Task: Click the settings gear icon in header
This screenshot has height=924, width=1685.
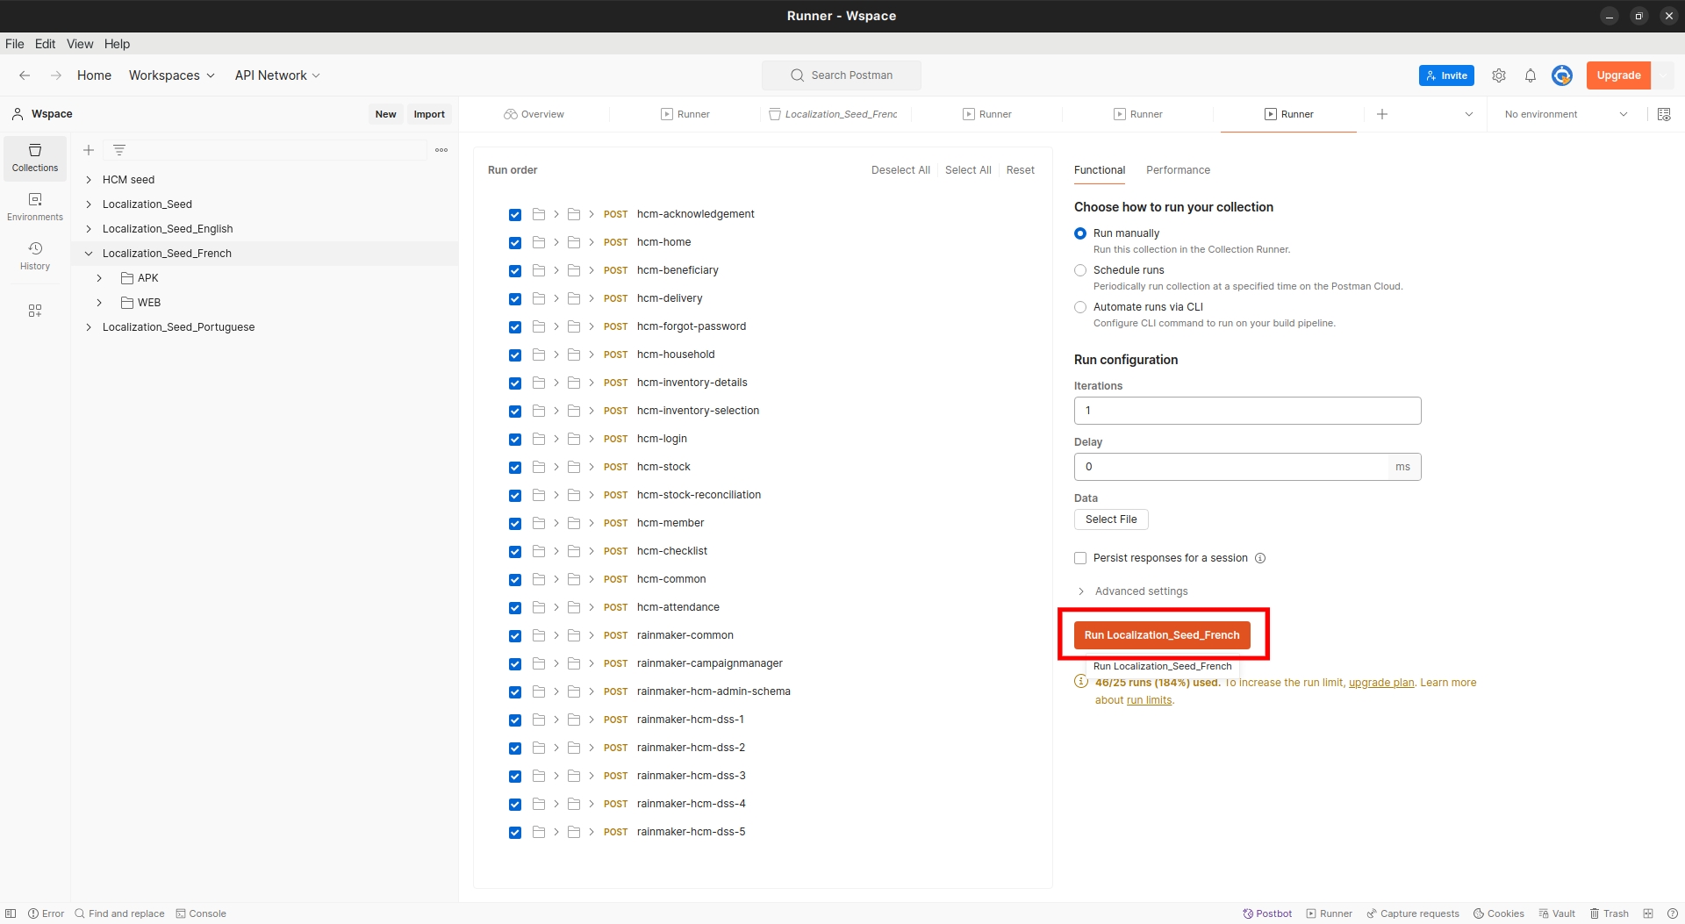Action: point(1499,75)
